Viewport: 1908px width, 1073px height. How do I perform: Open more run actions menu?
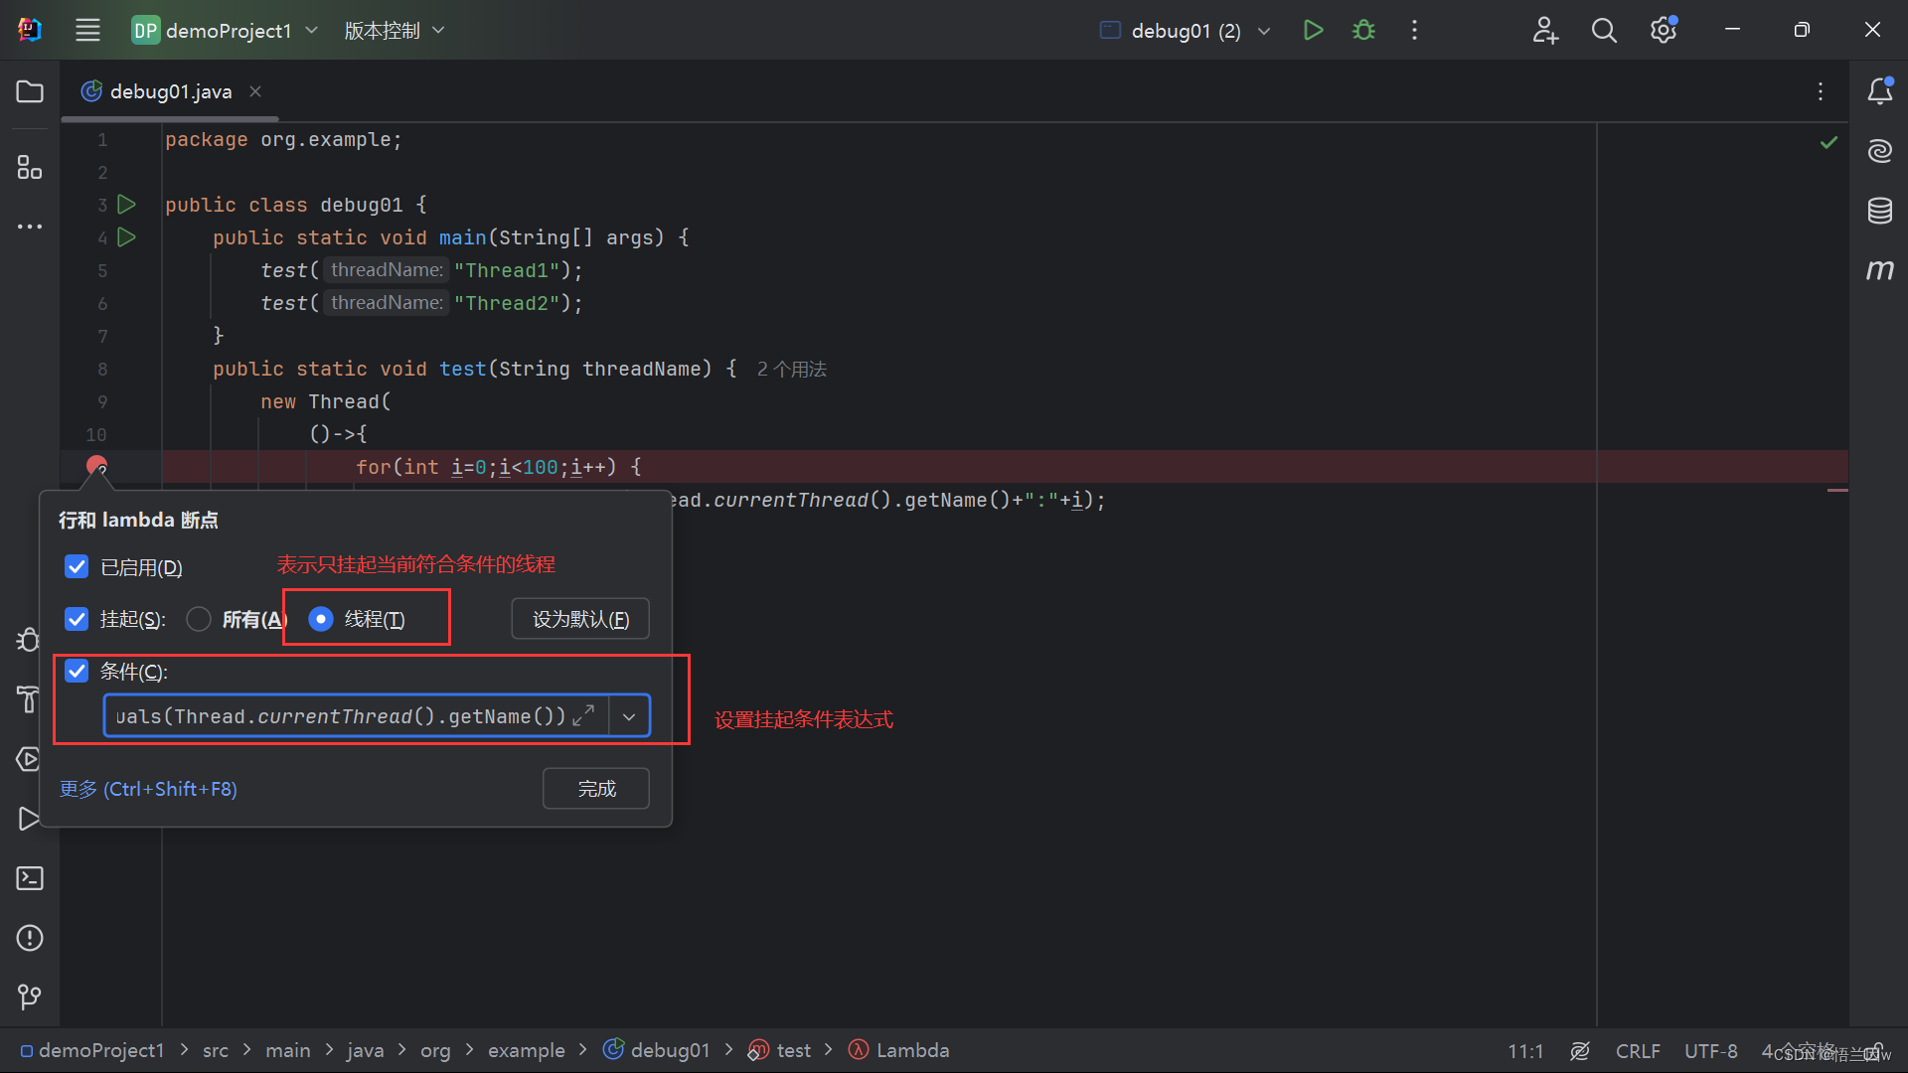pyautogui.click(x=1414, y=30)
